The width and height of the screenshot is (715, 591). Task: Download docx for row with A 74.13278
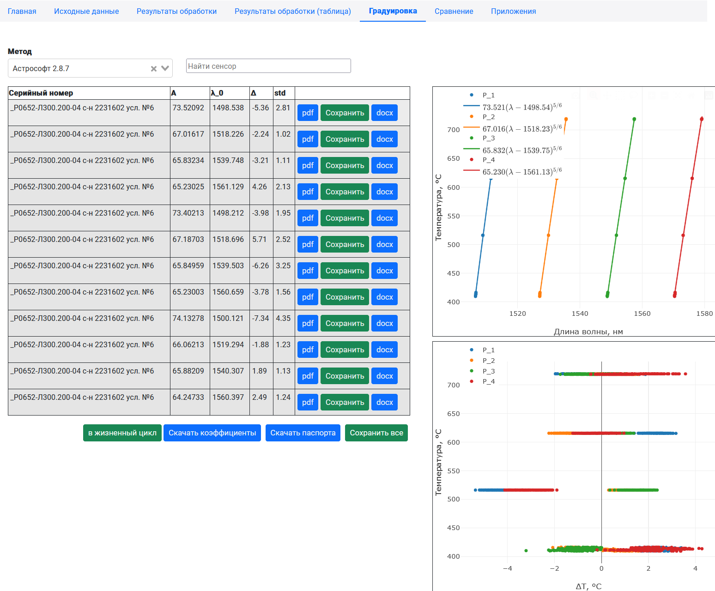click(x=384, y=323)
